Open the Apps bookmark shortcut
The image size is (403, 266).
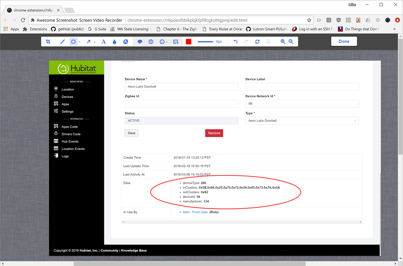point(11,29)
